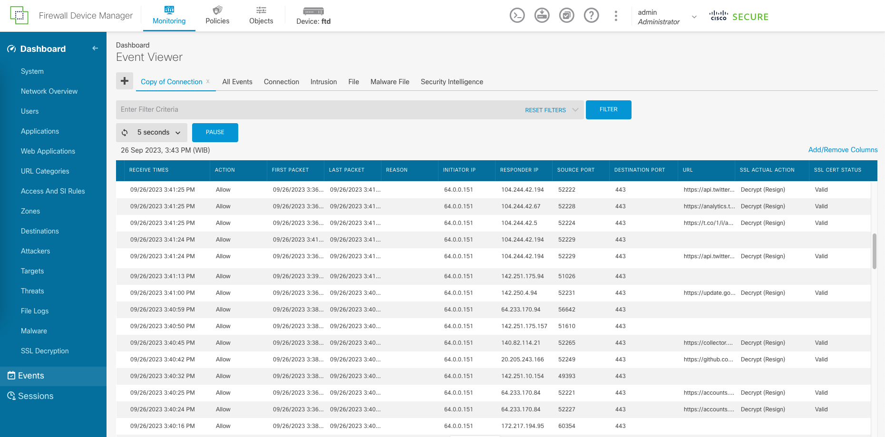The height and width of the screenshot is (437, 885).
Task: Open the Policies top menu
Action: 217,16
